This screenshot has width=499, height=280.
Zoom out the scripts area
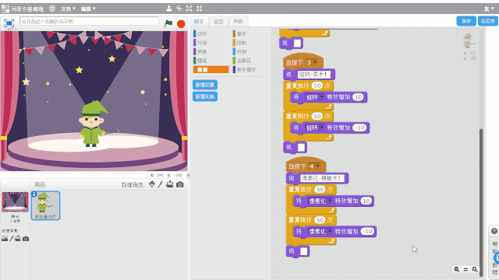click(x=457, y=269)
